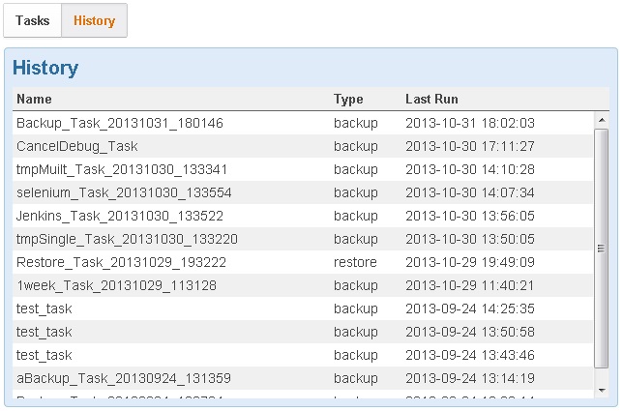The height and width of the screenshot is (411, 623).
Task: Click the vertical scrollbar thumb
Action: tap(601, 249)
